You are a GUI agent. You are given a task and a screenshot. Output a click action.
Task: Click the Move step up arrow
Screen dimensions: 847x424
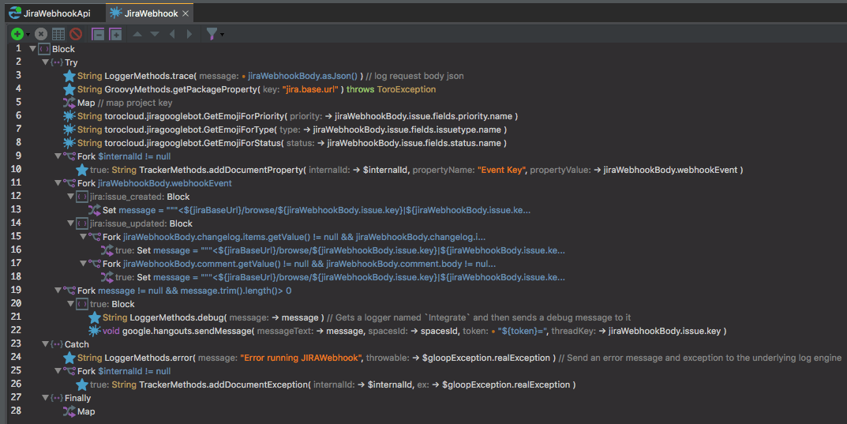pyautogui.click(x=137, y=34)
